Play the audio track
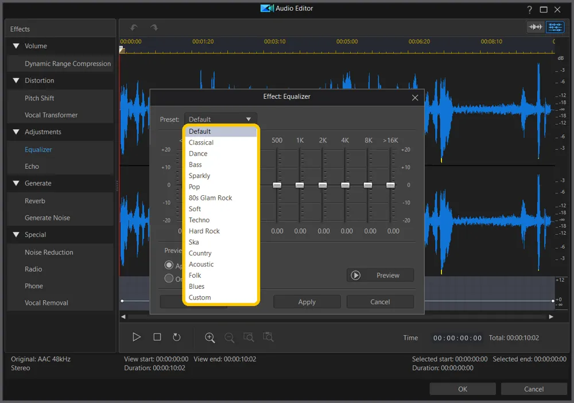Screen dimensions: 574x403 (x=137, y=337)
